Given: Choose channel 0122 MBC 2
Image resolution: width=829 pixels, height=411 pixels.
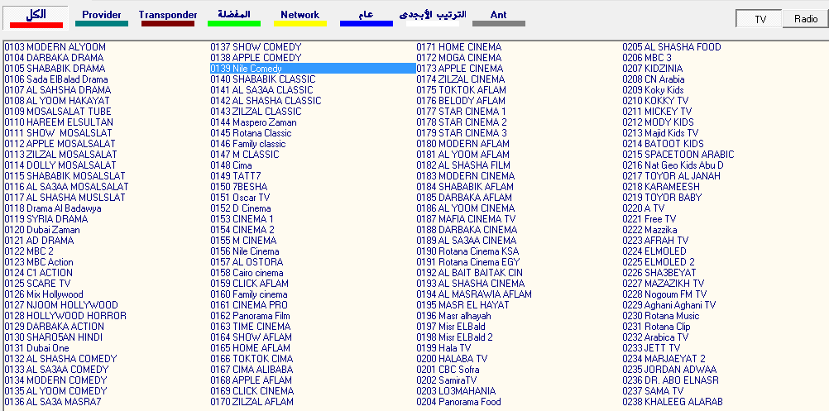Looking at the screenshot, I should [29, 251].
